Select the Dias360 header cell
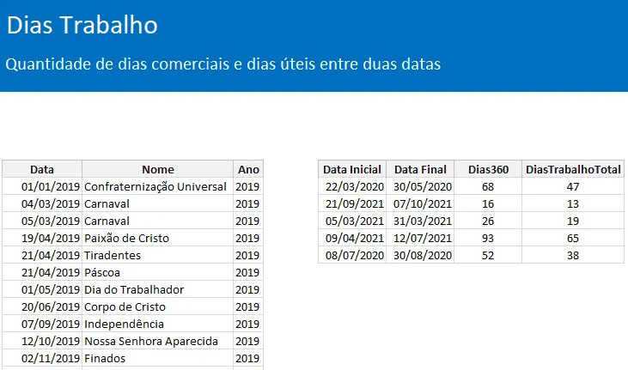Image resolution: width=628 pixels, height=370 pixels. click(x=488, y=169)
